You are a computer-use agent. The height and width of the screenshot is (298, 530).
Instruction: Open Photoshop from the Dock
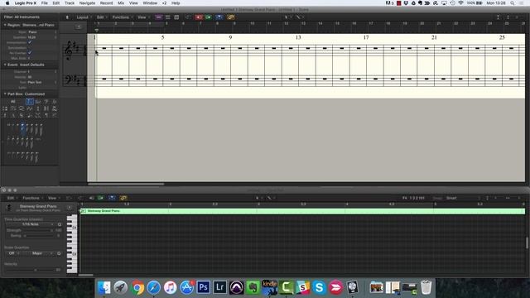pos(203,287)
